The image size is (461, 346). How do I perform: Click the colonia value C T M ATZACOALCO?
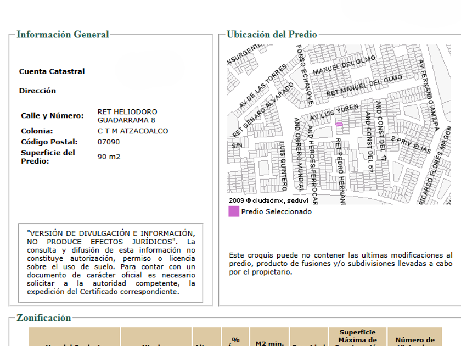[132, 131]
